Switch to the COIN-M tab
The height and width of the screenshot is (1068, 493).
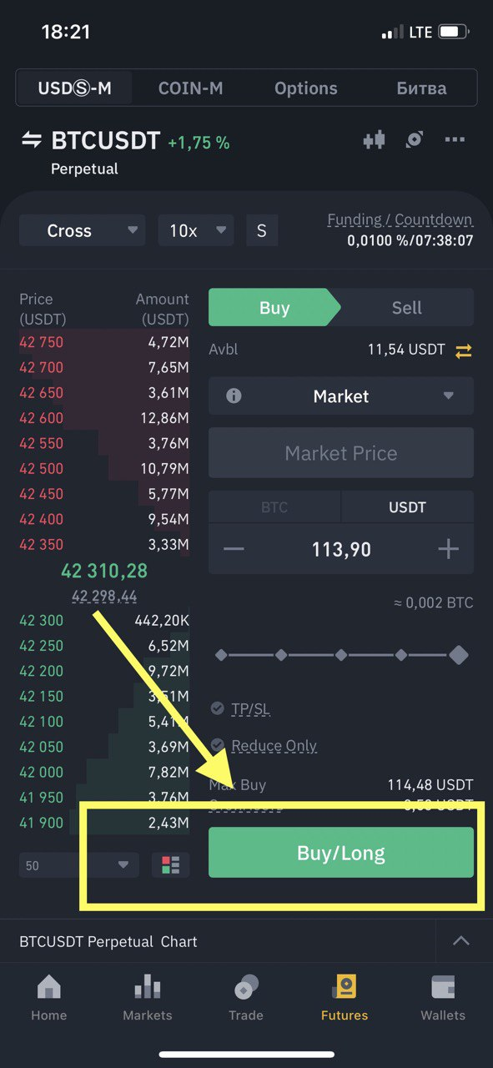(190, 88)
